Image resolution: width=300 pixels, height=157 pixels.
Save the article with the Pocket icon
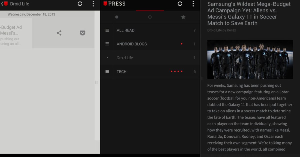coord(82,33)
